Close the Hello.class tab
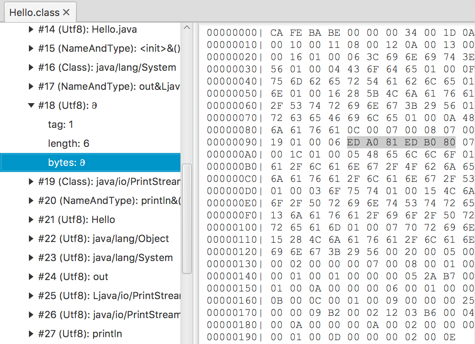 coord(66,13)
